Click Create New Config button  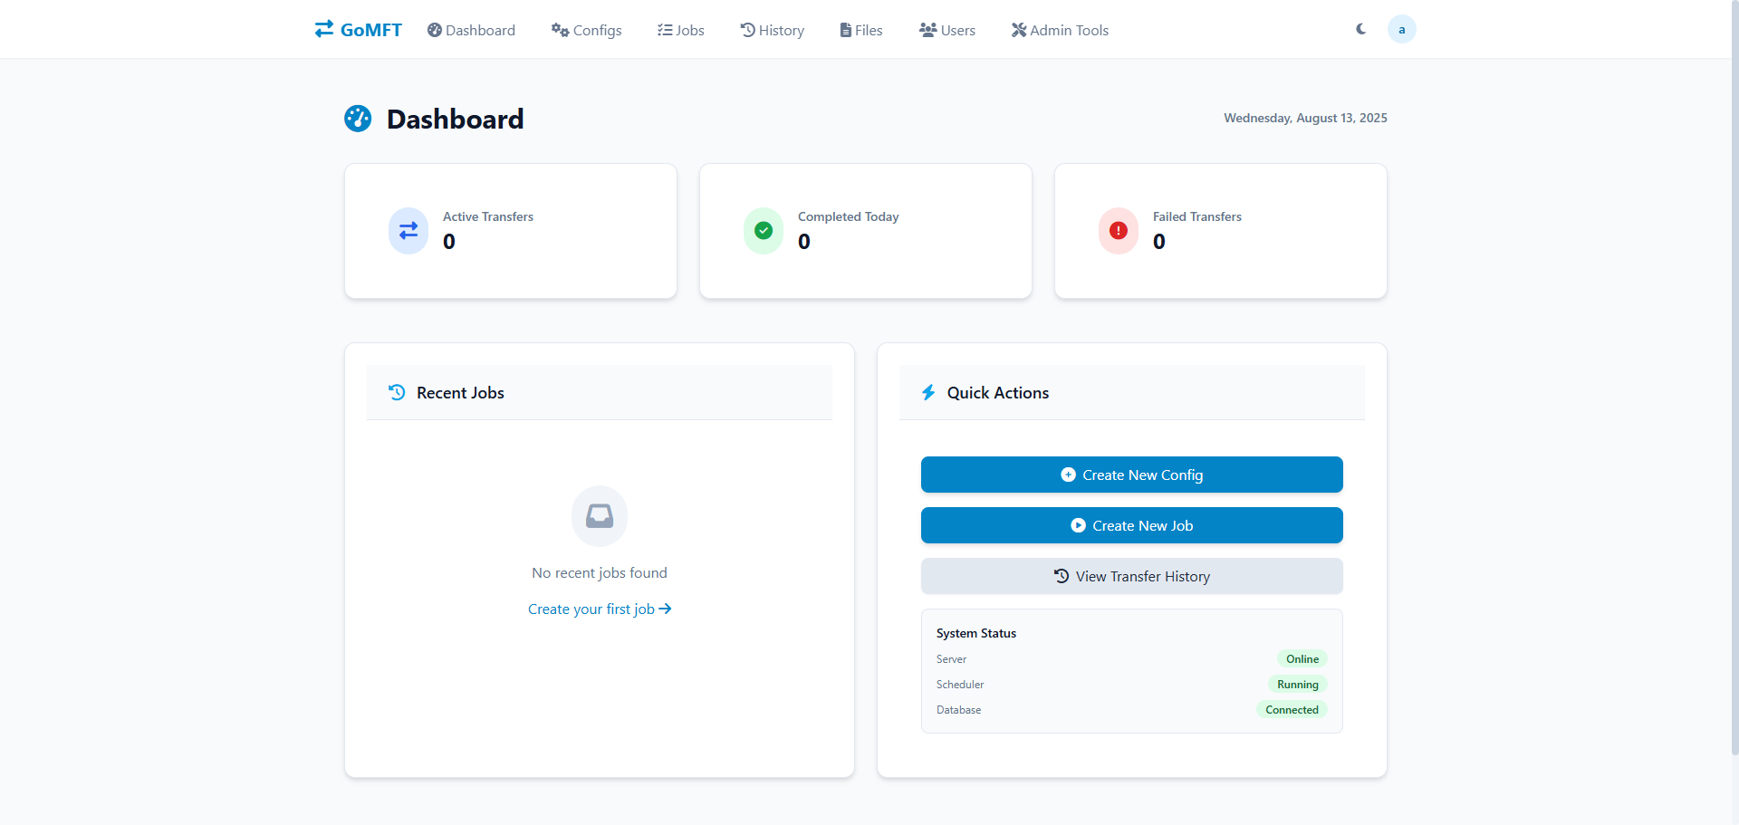(x=1132, y=475)
